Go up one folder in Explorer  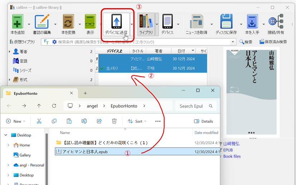point(39,106)
